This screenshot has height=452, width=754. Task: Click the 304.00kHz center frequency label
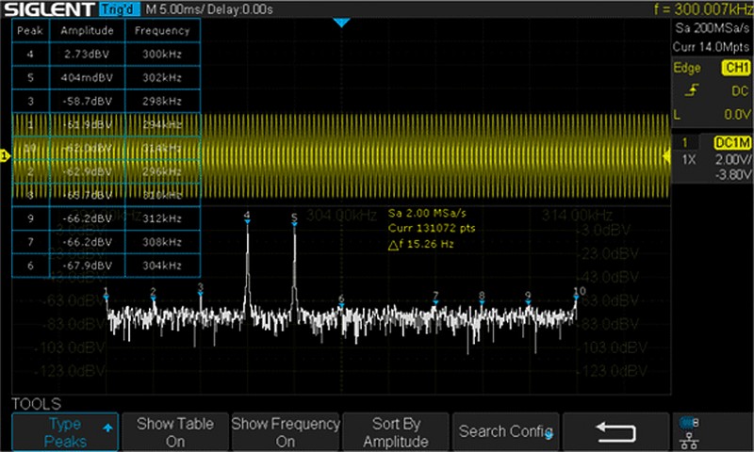[x=341, y=215]
